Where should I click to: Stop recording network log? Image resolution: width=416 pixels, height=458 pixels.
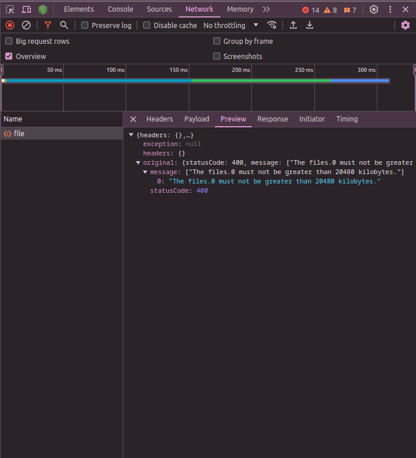pyautogui.click(x=10, y=25)
